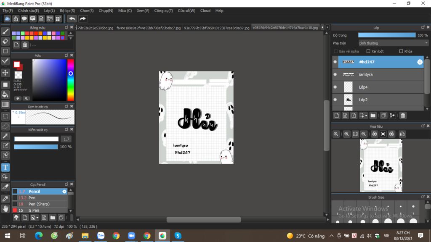This screenshot has height=242, width=431.
Task: Select the Magic Wand tool
Action: (5, 136)
